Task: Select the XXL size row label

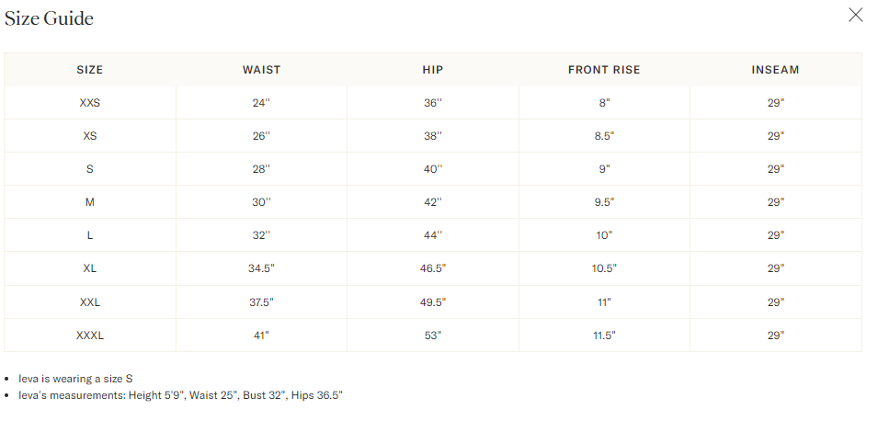Action: click(x=89, y=302)
